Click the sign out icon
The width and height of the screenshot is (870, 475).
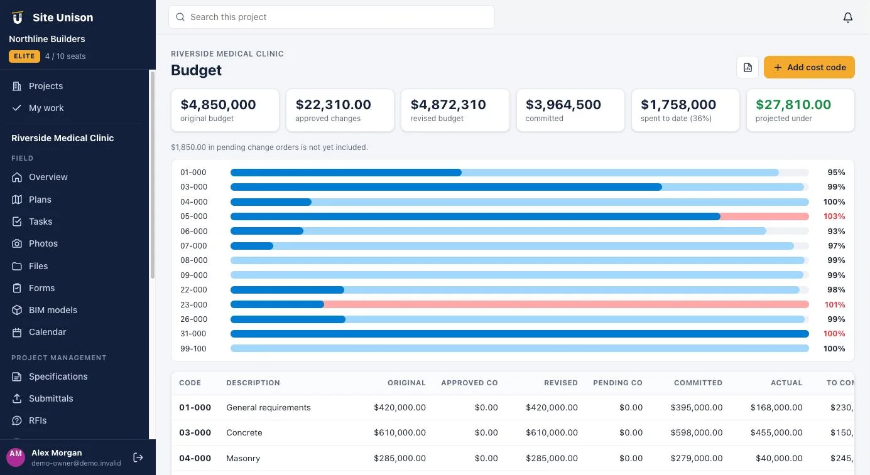coord(138,457)
